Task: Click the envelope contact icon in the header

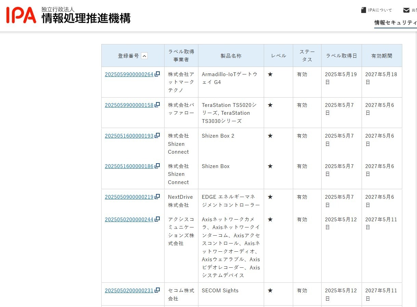Action: pyautogui.click(x=405, y=10)
